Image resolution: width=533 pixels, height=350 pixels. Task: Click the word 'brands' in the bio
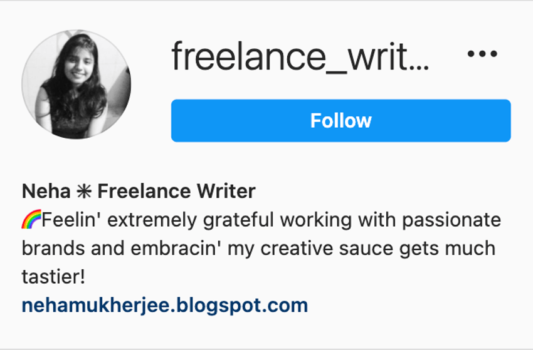[x=53, y=249]
